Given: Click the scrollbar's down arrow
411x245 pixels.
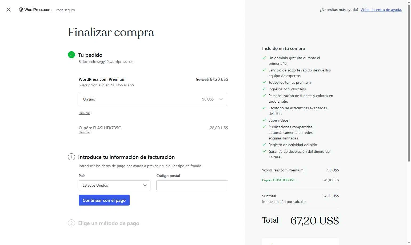Looking at the screenshot, I should click(x=409, y=243).
